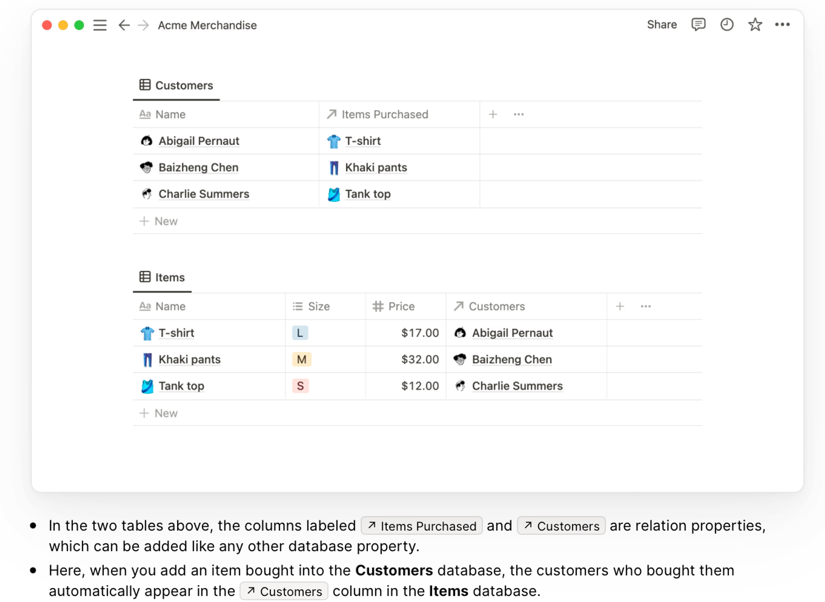Go back with the left arrow

pyautogui.click(x=124, y=25)
